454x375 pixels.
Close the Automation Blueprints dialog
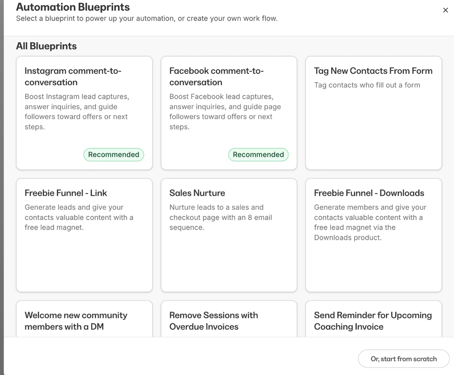(446, 10)
